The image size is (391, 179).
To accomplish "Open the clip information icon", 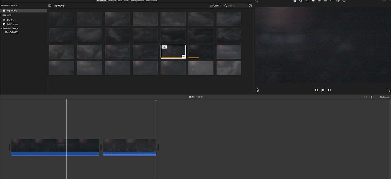I will point(344,1).
